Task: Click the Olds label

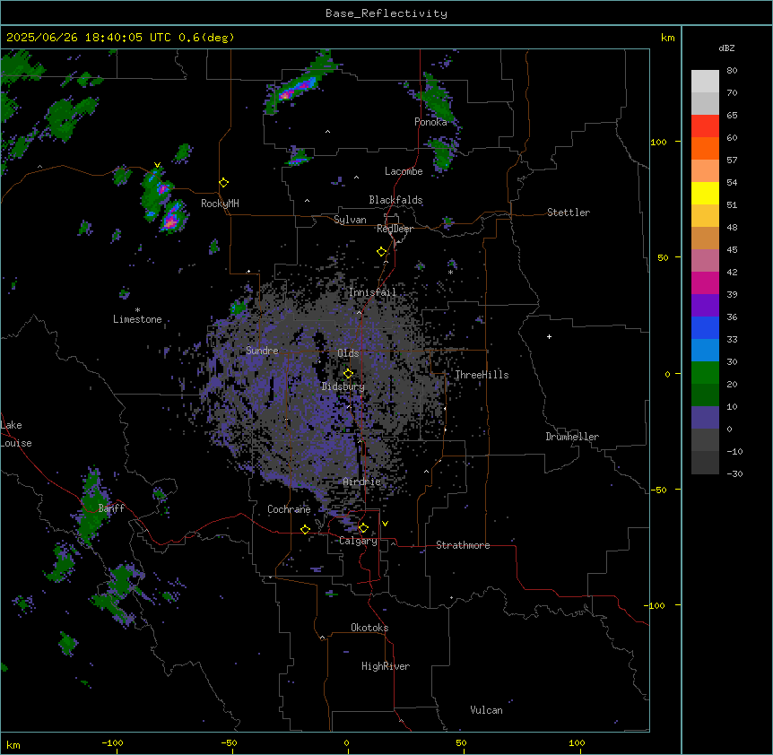Action: [x=348, y=353]
